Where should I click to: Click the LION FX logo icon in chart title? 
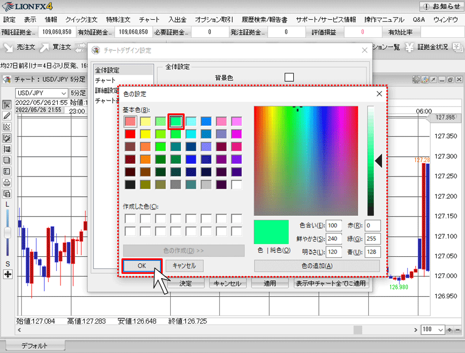(7, 80)
